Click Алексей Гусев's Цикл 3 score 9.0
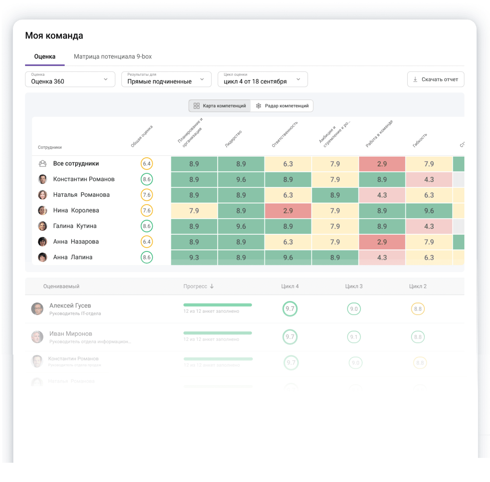The width and height of the screenshot is (490, 482). pos(354,309)
